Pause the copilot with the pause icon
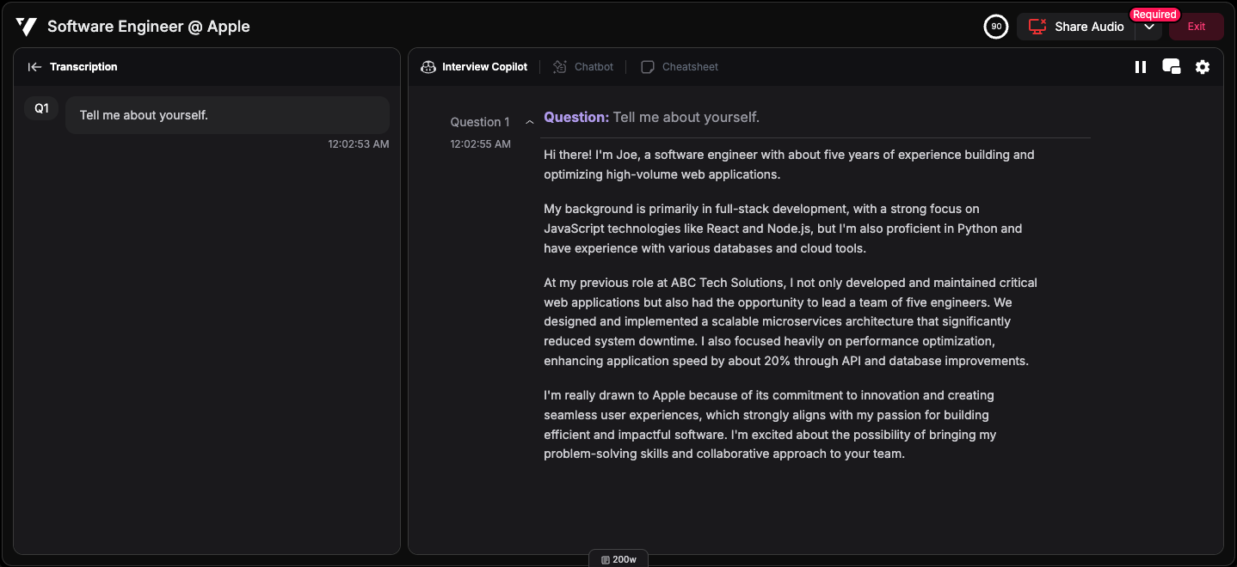Image resolution: width=1237 pixels, height=567 pixels. pos(1141,67)
